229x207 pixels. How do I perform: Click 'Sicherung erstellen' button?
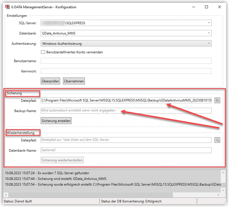(56, 121)
